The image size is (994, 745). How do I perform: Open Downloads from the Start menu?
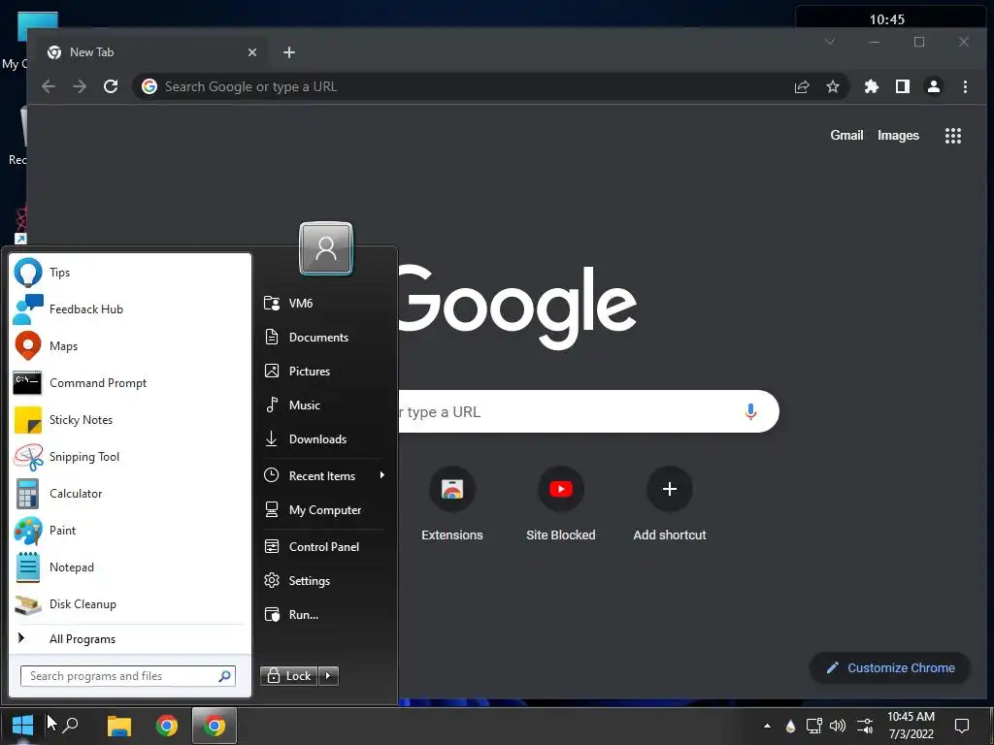pos(323,439)
